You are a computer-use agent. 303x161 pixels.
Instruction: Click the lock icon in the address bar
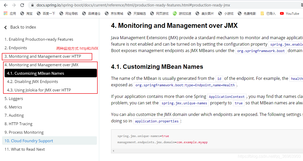32,5
